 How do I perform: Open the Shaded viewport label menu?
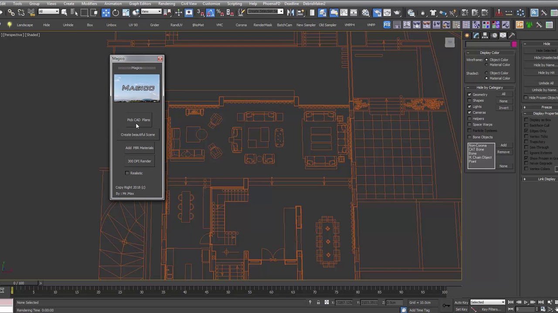pos(32,35)
